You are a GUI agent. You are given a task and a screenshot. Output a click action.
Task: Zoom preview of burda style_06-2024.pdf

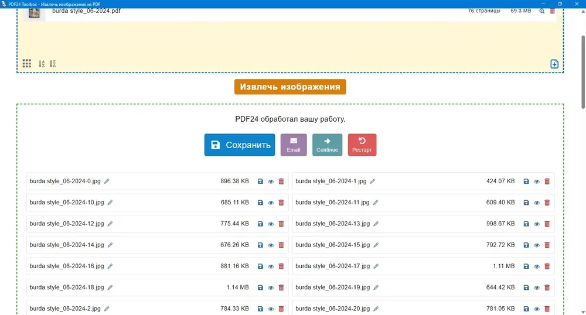click(x=542, y=11)
